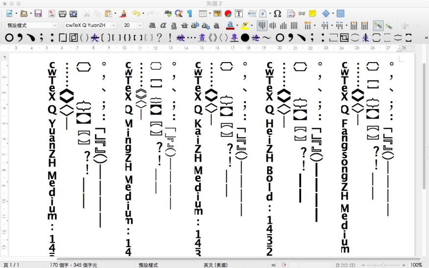429x268 pixels.
Task: Click the Undo arrow icon
Action: pyautogui.click(x=135, y=14)
